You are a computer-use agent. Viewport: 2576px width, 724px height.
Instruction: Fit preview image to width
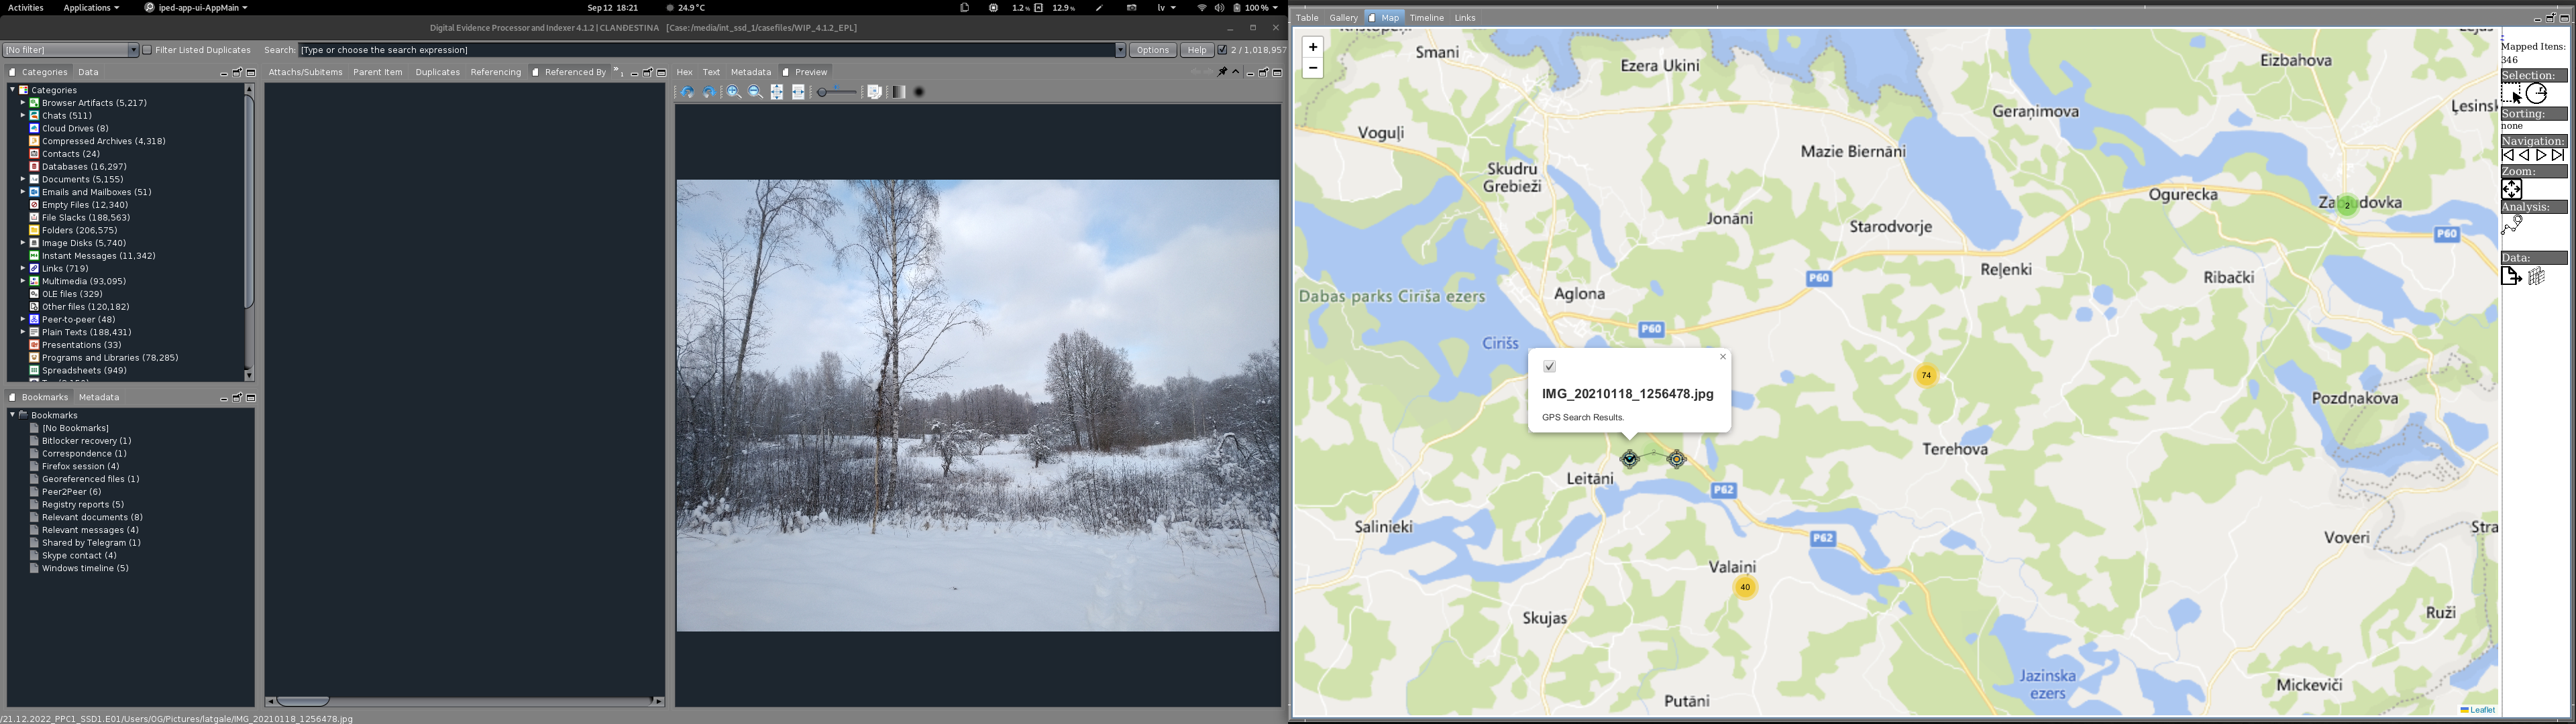click(798, 92)
